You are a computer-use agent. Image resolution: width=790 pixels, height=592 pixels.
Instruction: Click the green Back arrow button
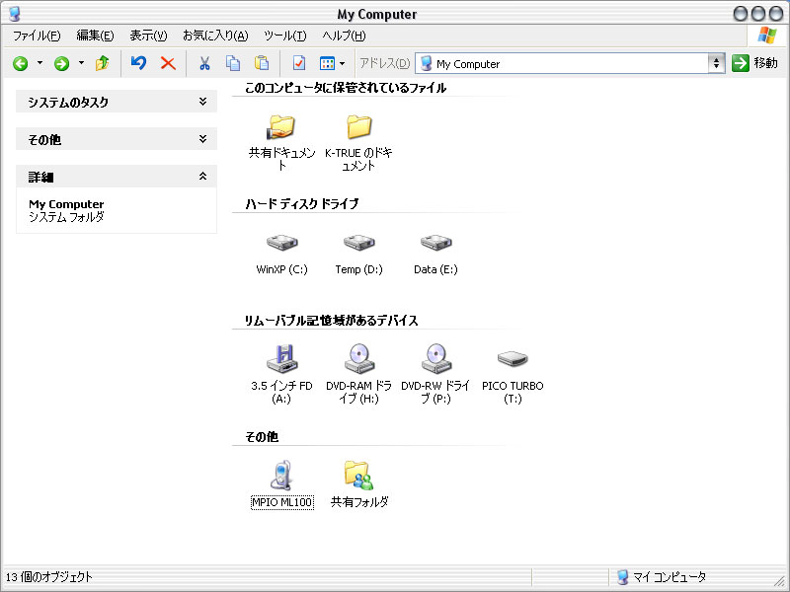(x=20, y=63)
